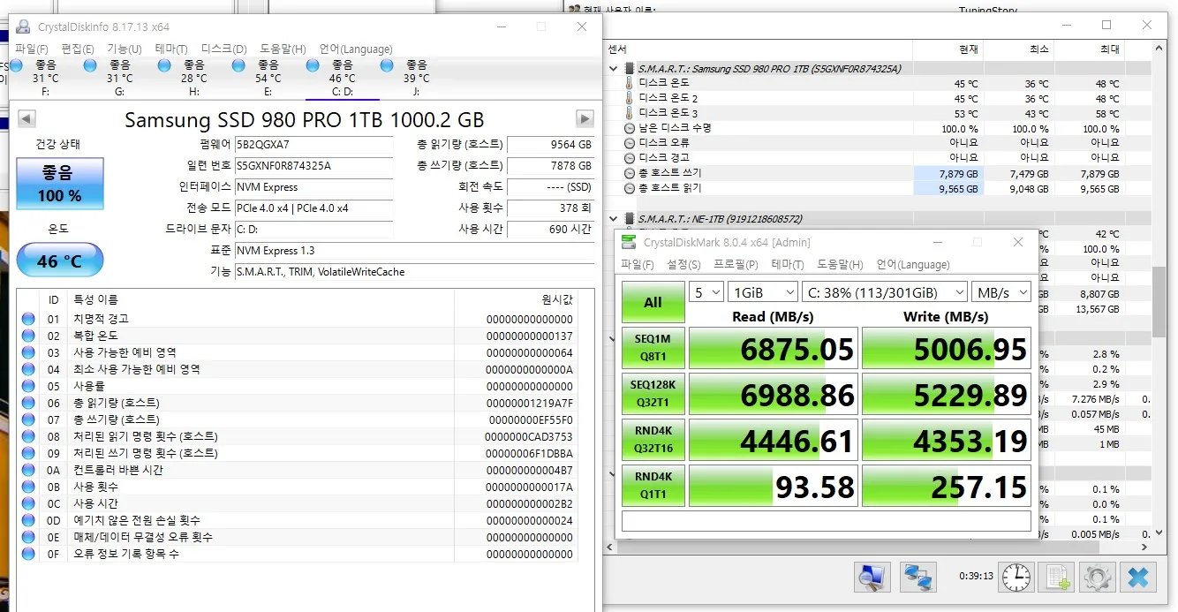Click the 6875.05 read result bar

point(773,349)
